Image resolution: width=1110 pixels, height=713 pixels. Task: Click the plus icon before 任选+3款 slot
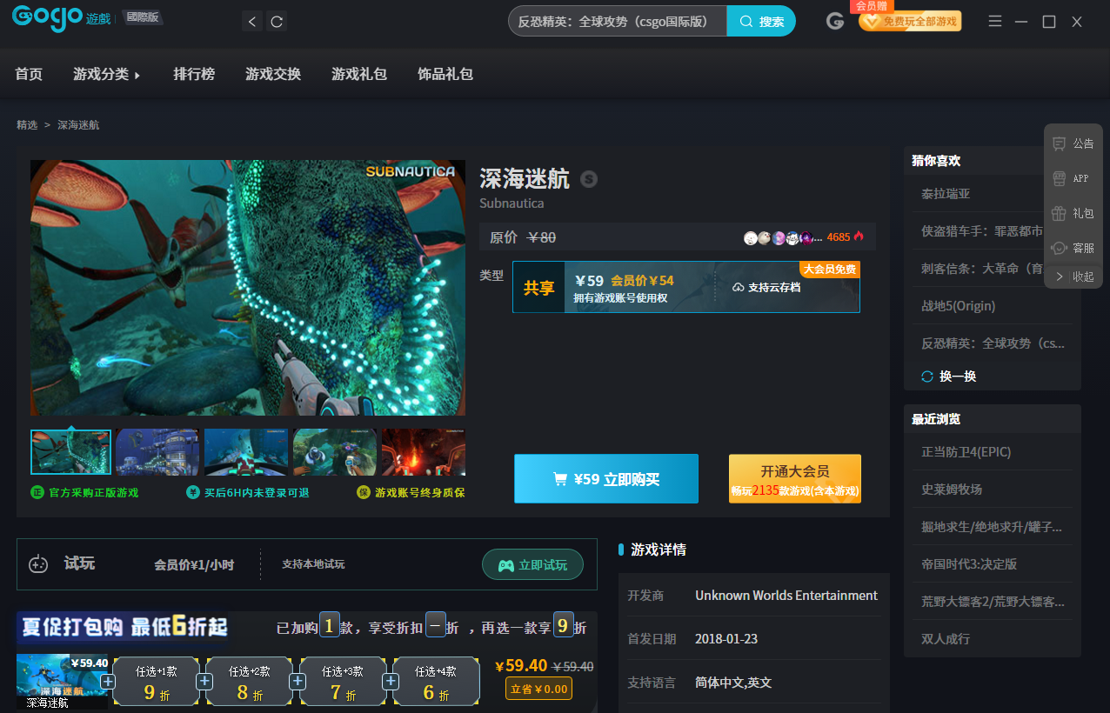pyautogui.click(x=298, y=681)
